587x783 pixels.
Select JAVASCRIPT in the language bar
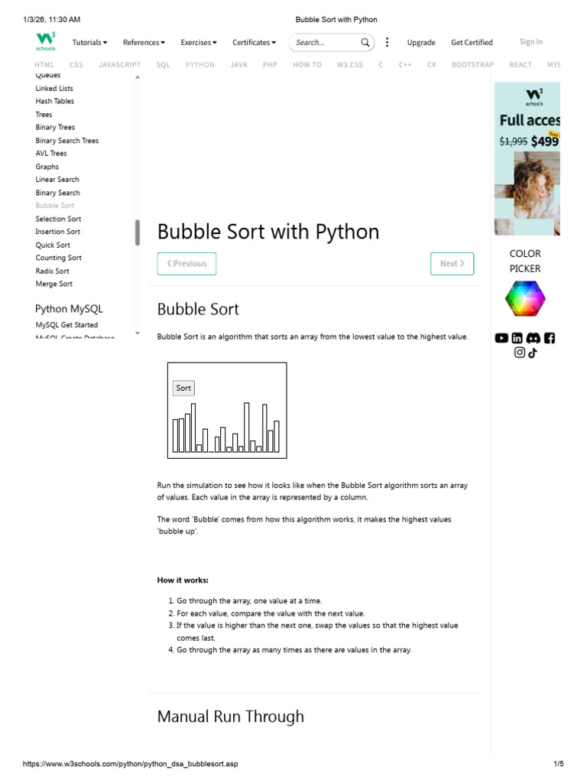[120, 65]
